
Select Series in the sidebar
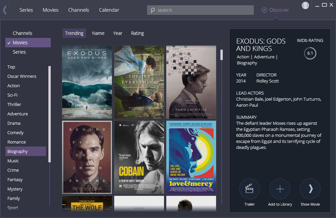click(19, 52)
